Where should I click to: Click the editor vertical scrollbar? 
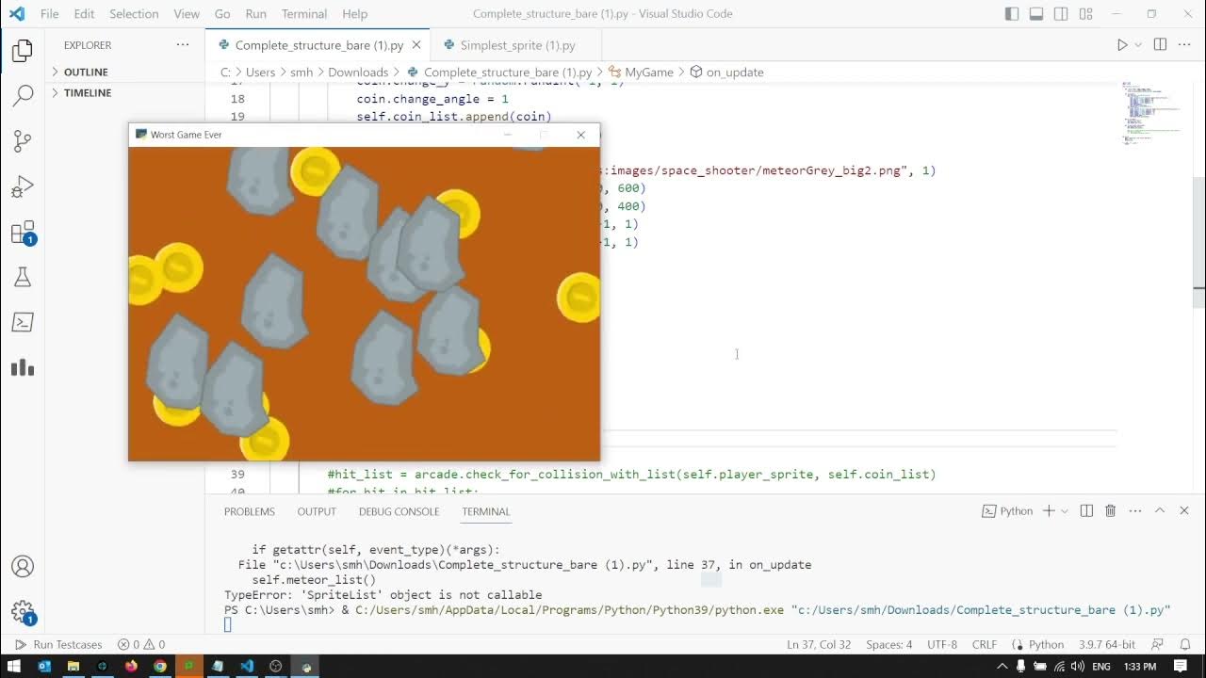(1199, 243)
